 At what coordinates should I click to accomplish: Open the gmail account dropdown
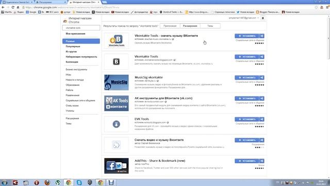point(244,18)
